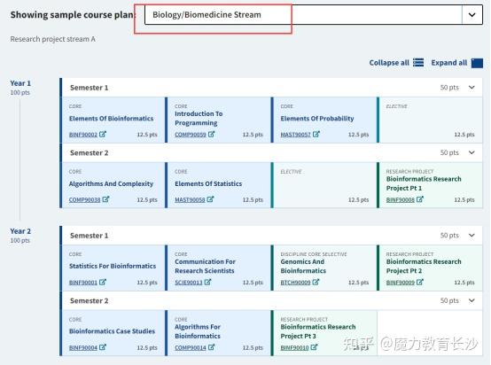The height and width of the screenshot is (365, 491).
Task: Open the BTCH90009 subject code link
Action: point(296,283)
